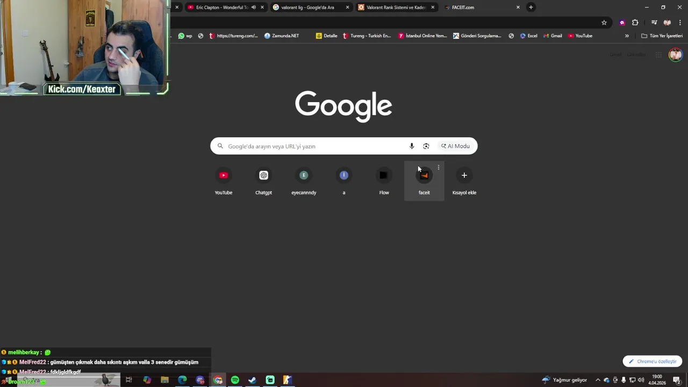Open Discord from taskbar
688x387 pixels.
click(x=200, y=380)
